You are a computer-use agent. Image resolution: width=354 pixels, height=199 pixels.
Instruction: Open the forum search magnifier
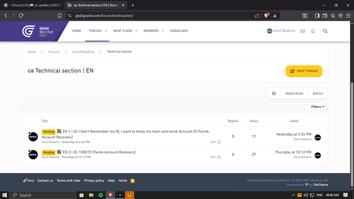pyautogui.click(x=325, y=31)
